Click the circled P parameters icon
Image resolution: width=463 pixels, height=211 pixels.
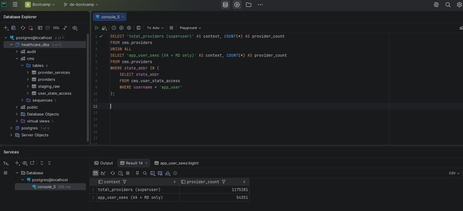[121, 28]
